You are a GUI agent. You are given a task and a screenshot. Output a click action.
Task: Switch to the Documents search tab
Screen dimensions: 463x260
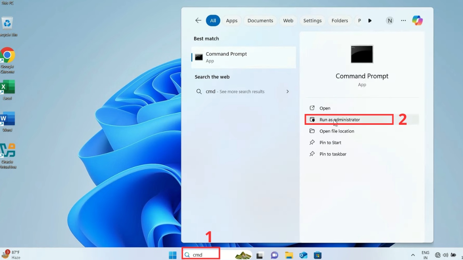260,20
